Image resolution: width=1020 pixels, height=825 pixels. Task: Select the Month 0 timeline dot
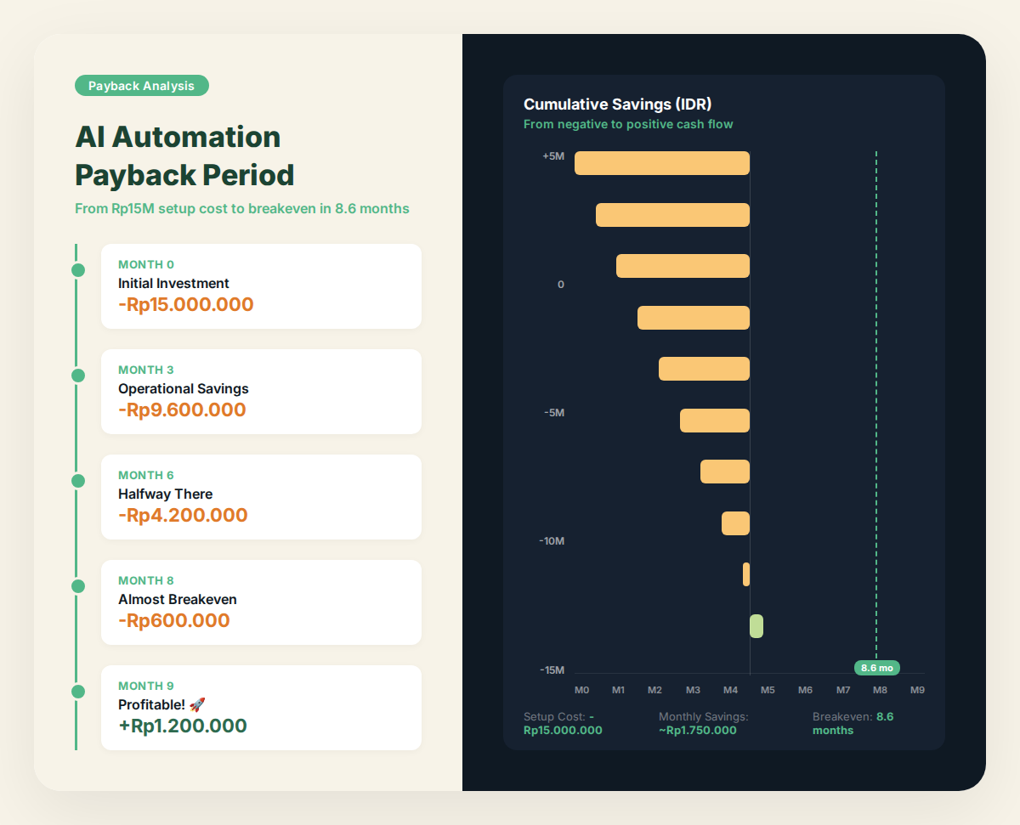(78, 270)
